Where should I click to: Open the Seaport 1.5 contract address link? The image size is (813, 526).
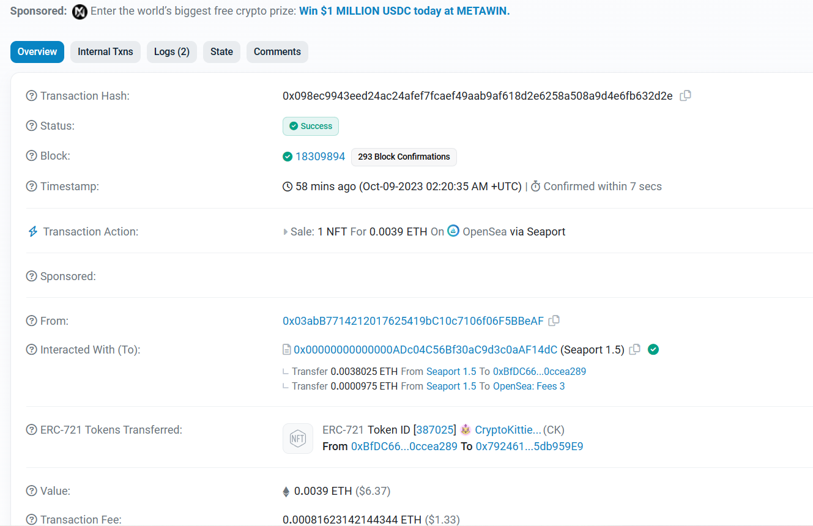click(426, 350)
